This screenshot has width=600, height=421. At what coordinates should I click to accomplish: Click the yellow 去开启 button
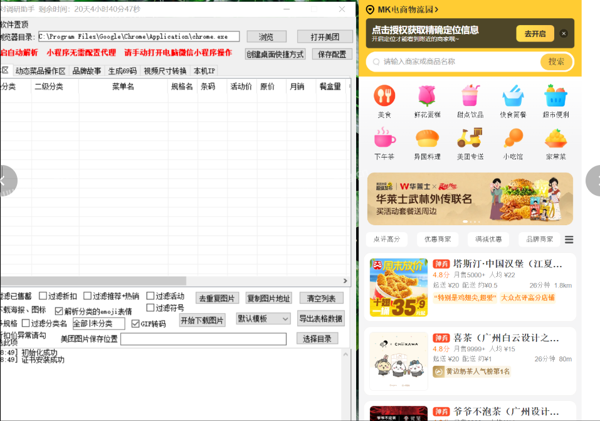click(535, 33)
